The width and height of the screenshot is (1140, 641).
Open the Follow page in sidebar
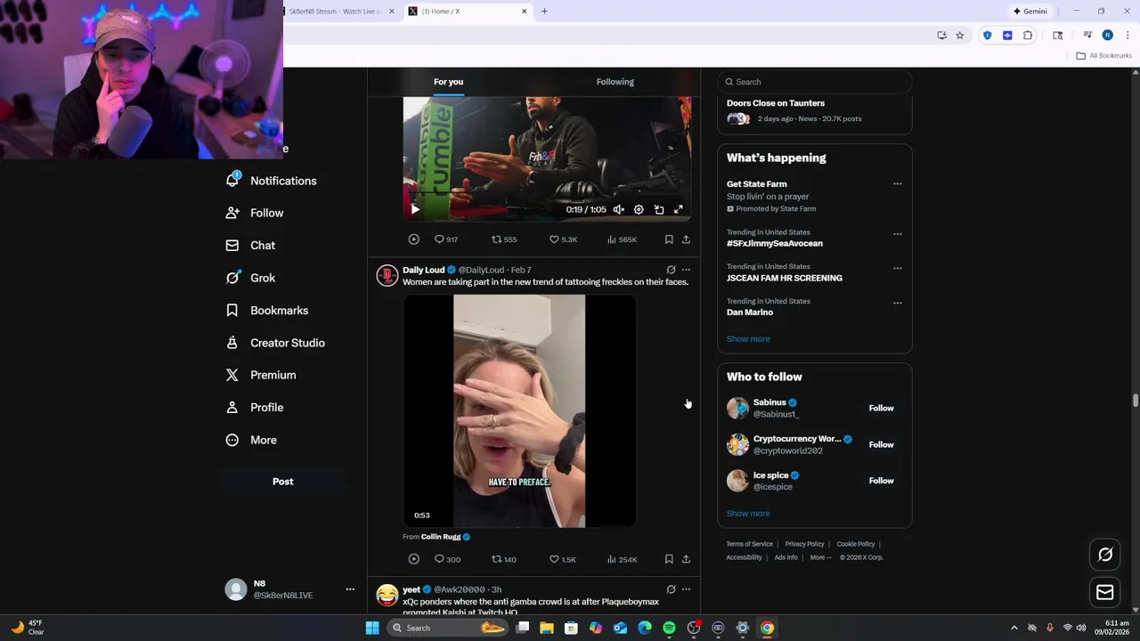tap(255, 213)
